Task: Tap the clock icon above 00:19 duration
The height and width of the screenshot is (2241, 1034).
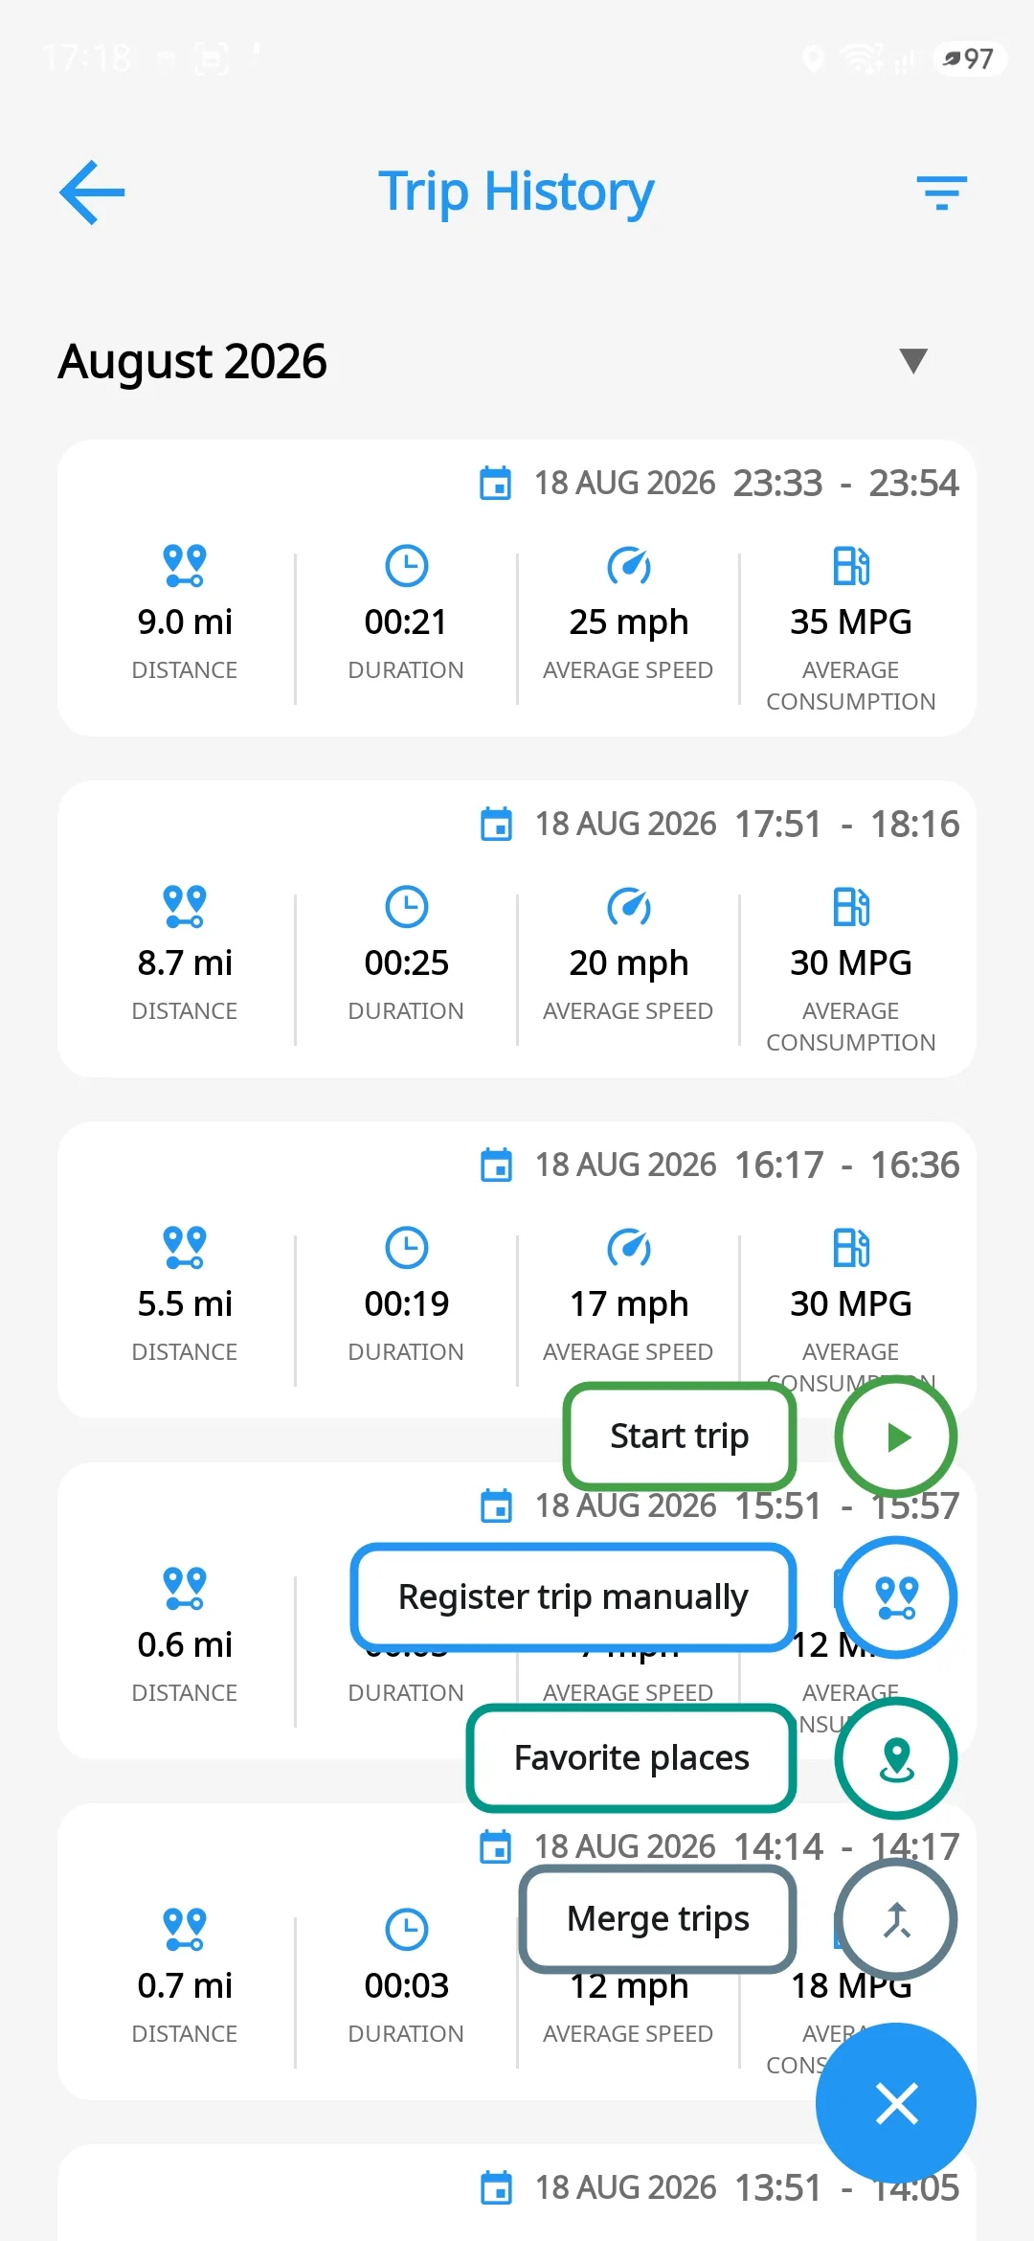Action: click(407, 1247)
